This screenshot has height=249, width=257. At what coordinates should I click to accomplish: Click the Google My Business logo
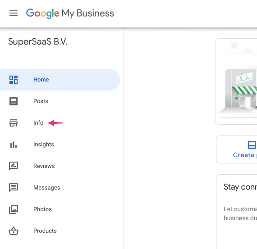click(70, 14)
